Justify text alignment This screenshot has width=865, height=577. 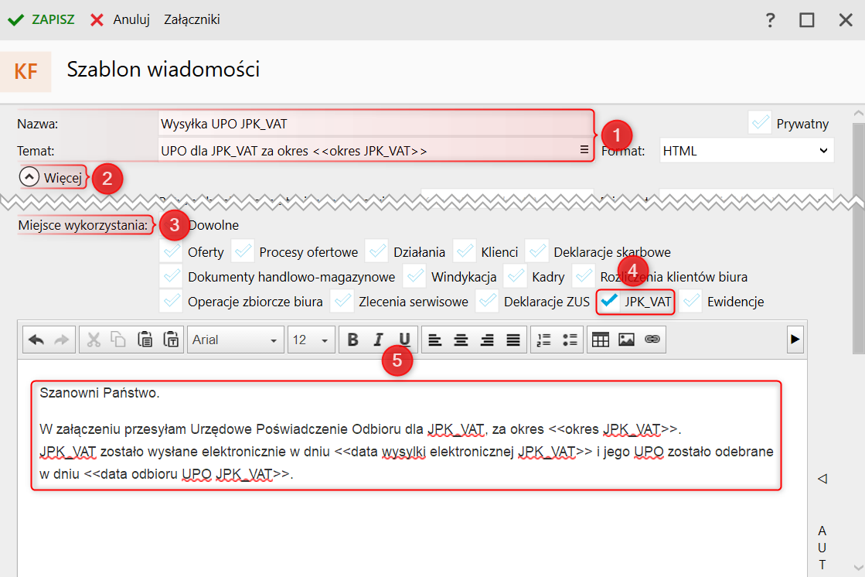513,340
